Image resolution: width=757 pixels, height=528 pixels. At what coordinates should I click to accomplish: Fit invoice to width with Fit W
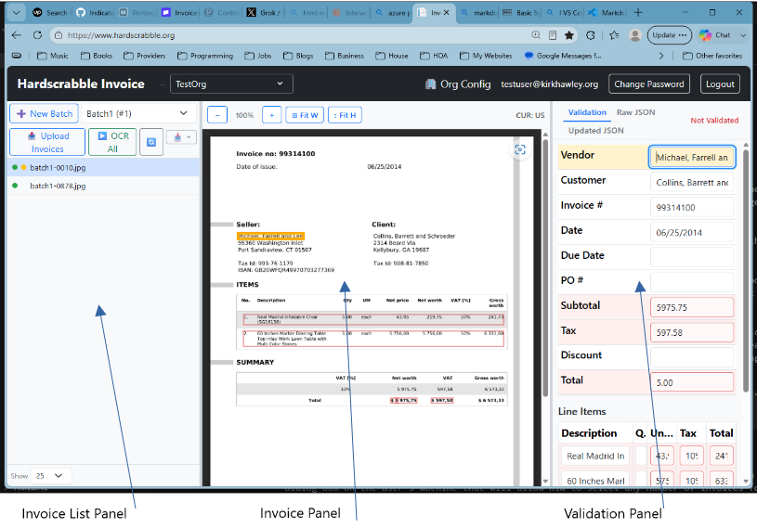point(305,115)
